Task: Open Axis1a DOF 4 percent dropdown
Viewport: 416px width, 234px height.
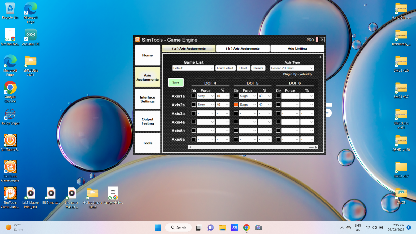Action: 223,96
